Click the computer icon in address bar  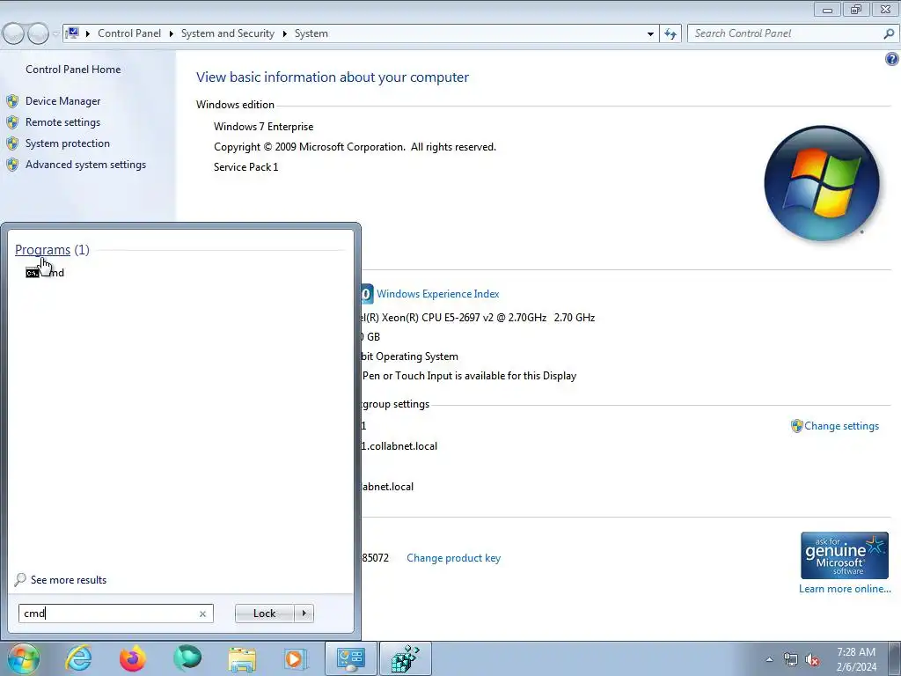pyautogui.click(x=72, y=33)
